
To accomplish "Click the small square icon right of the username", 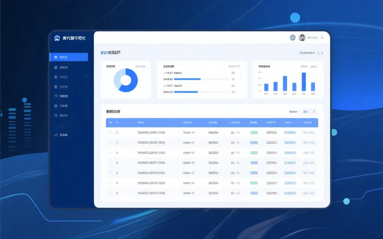I will pos(323,38).
